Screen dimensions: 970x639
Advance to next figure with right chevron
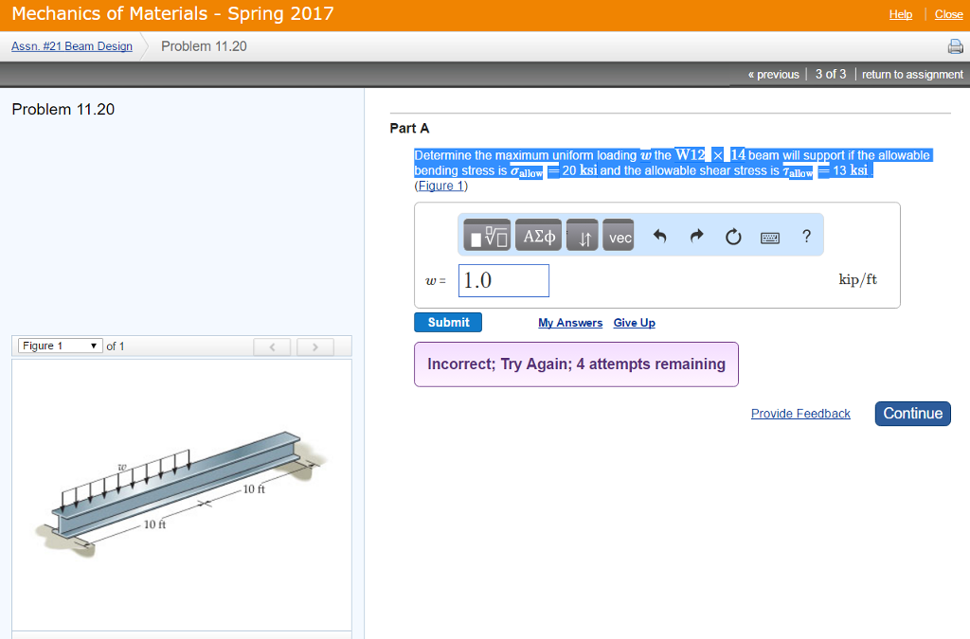pos(314,346)
